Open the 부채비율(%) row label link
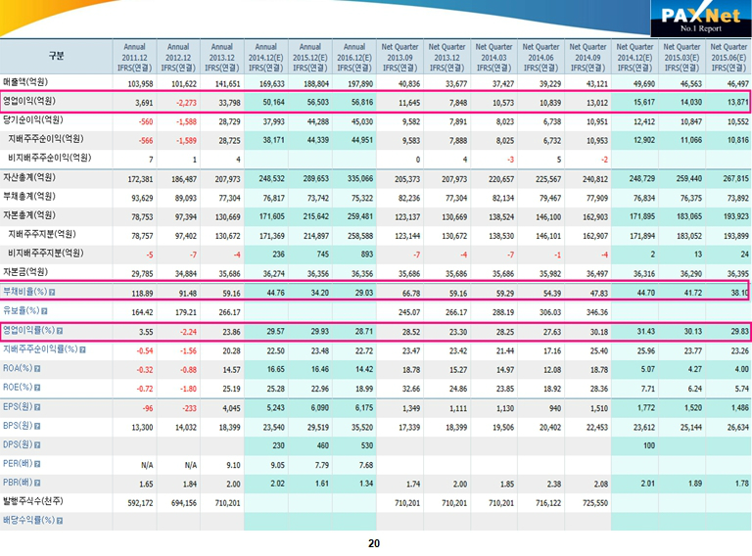752x556 pixels. coord(23,292)
